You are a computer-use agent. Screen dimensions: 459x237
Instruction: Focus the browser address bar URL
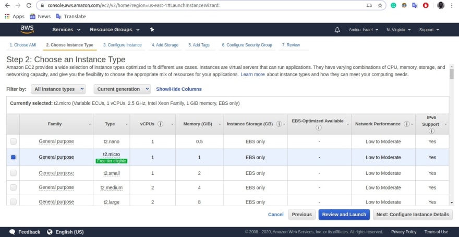(x=134, y=5)
